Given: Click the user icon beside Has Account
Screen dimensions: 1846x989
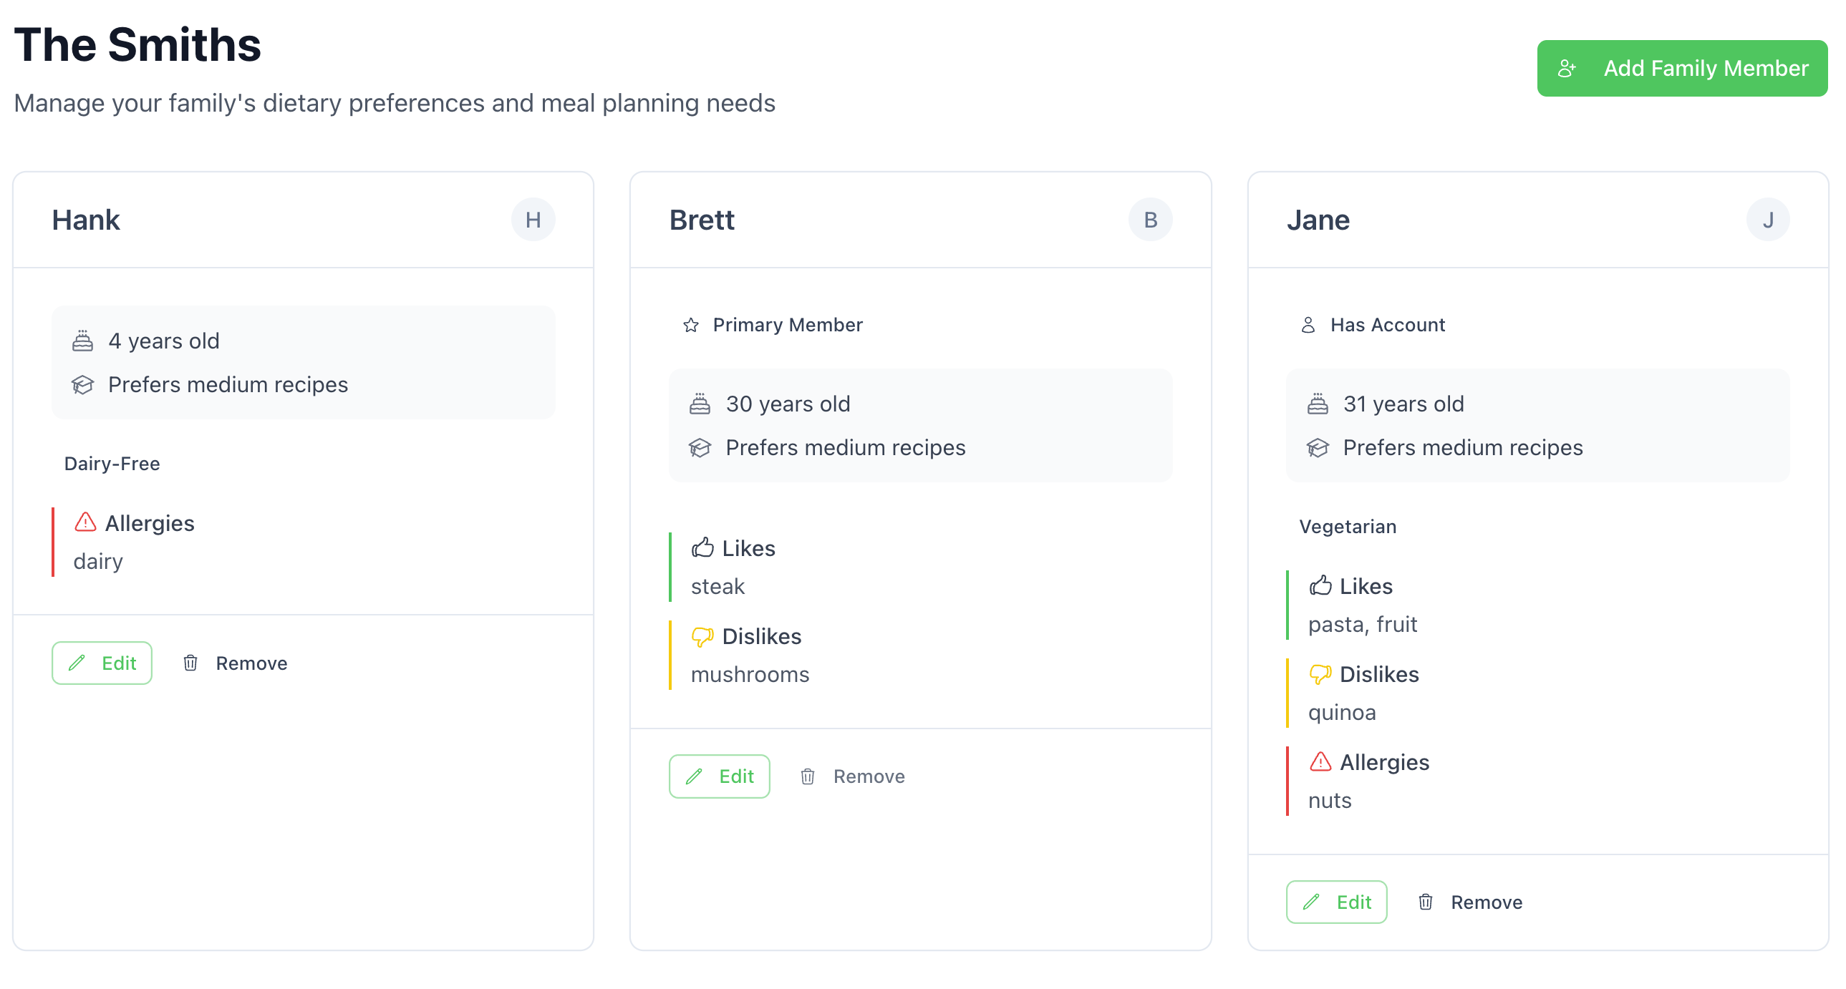Looking at the screenshot, I should [x=1308, y=324].
